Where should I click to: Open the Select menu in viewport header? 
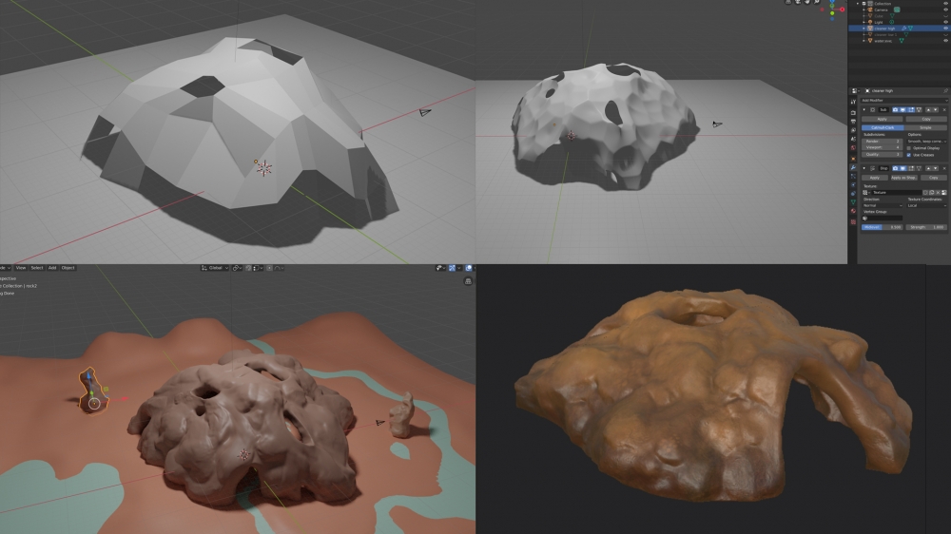tap(36, 268)
